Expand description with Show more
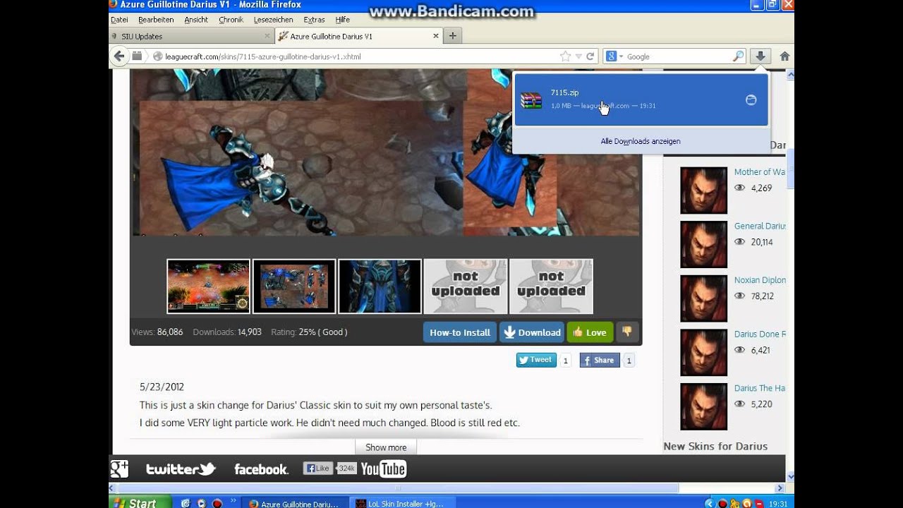Screen dimensions: 903x508 click(386, 447)
